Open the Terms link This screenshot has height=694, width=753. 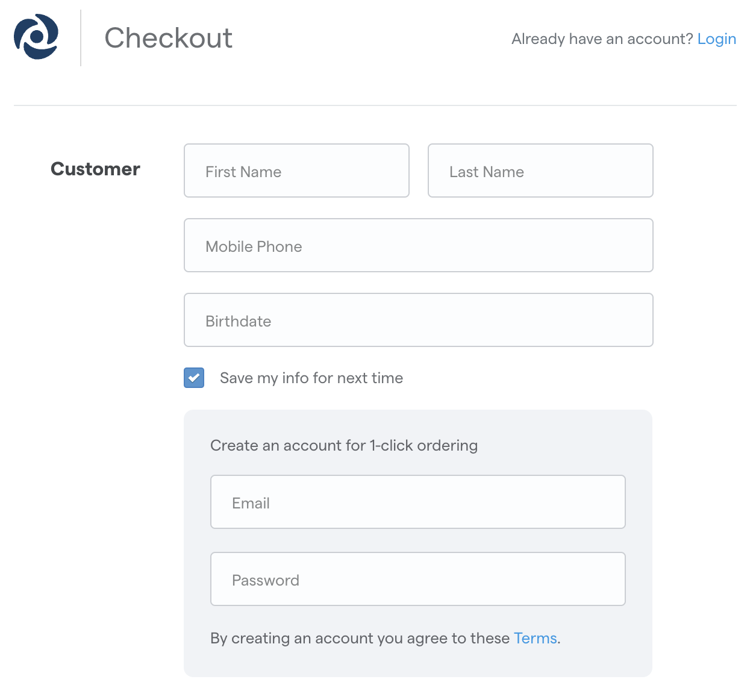pyautogui.click(x=535, y=638)
